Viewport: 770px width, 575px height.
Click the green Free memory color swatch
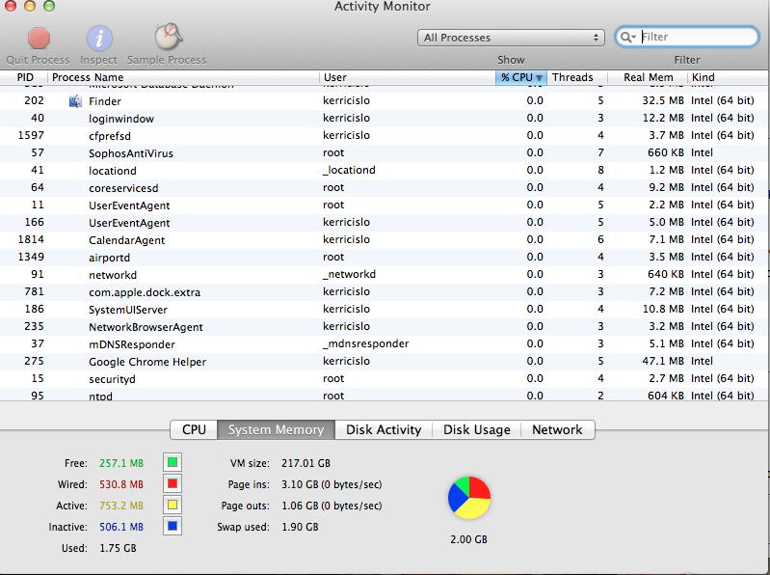(173, 462)
